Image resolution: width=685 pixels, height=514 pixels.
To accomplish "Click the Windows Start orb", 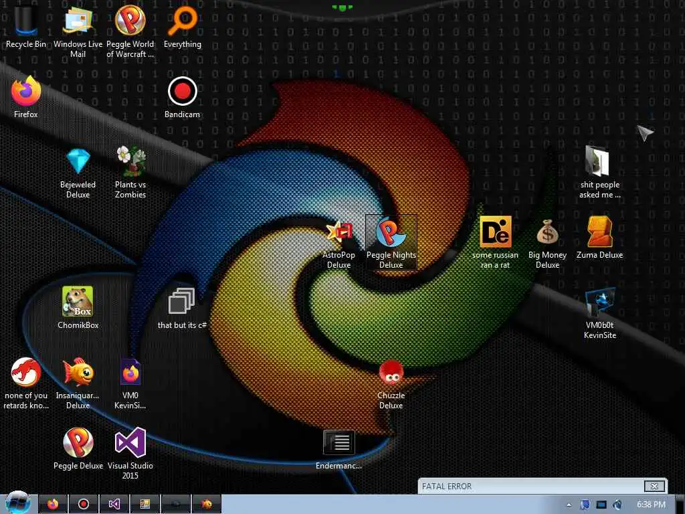I will pos(17,503).
